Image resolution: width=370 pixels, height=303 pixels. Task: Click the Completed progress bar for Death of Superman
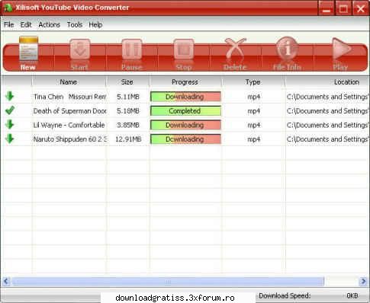tap(185, 111)
